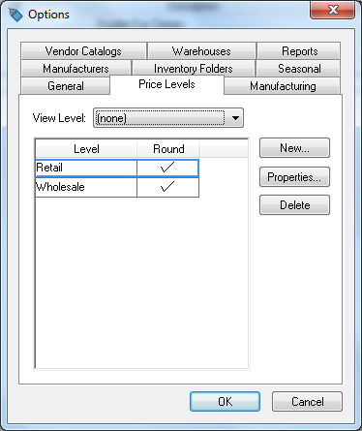Switch to the Warehouses tab
This screenshot has width=362, height=431.
[x=201, y=50]
